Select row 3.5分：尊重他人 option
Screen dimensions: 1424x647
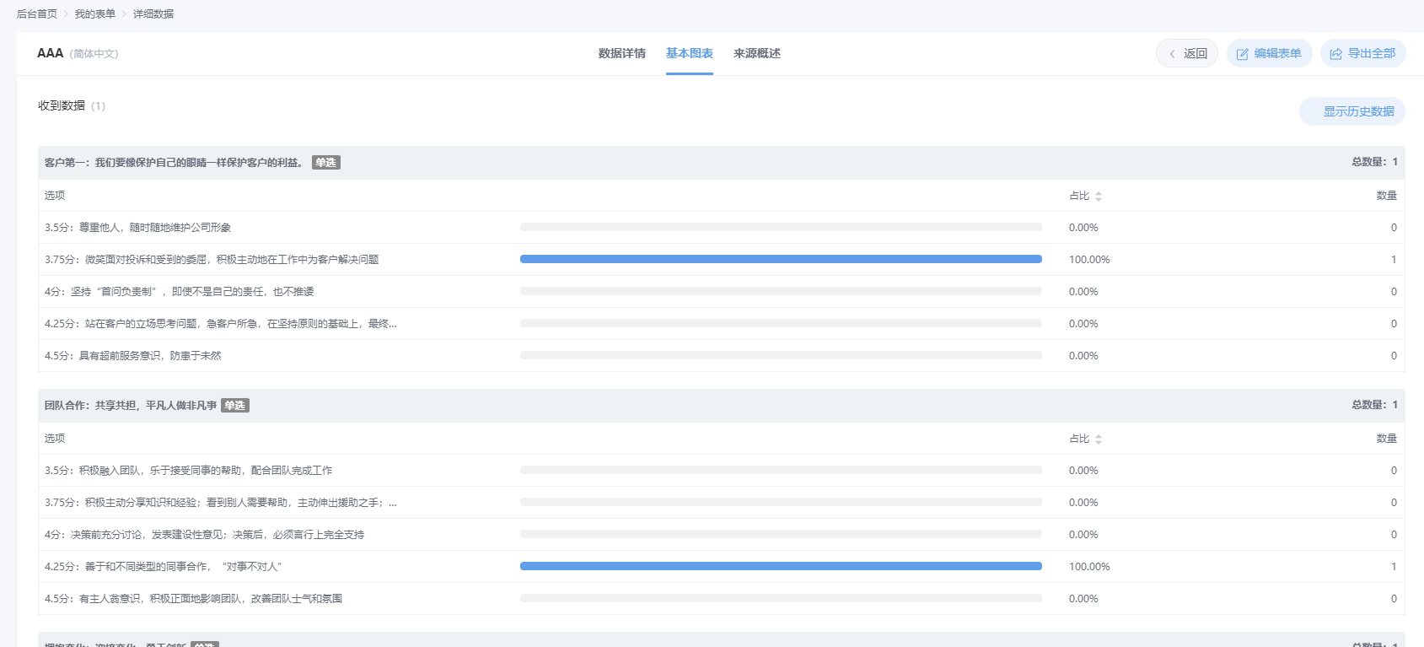[137, 228]
